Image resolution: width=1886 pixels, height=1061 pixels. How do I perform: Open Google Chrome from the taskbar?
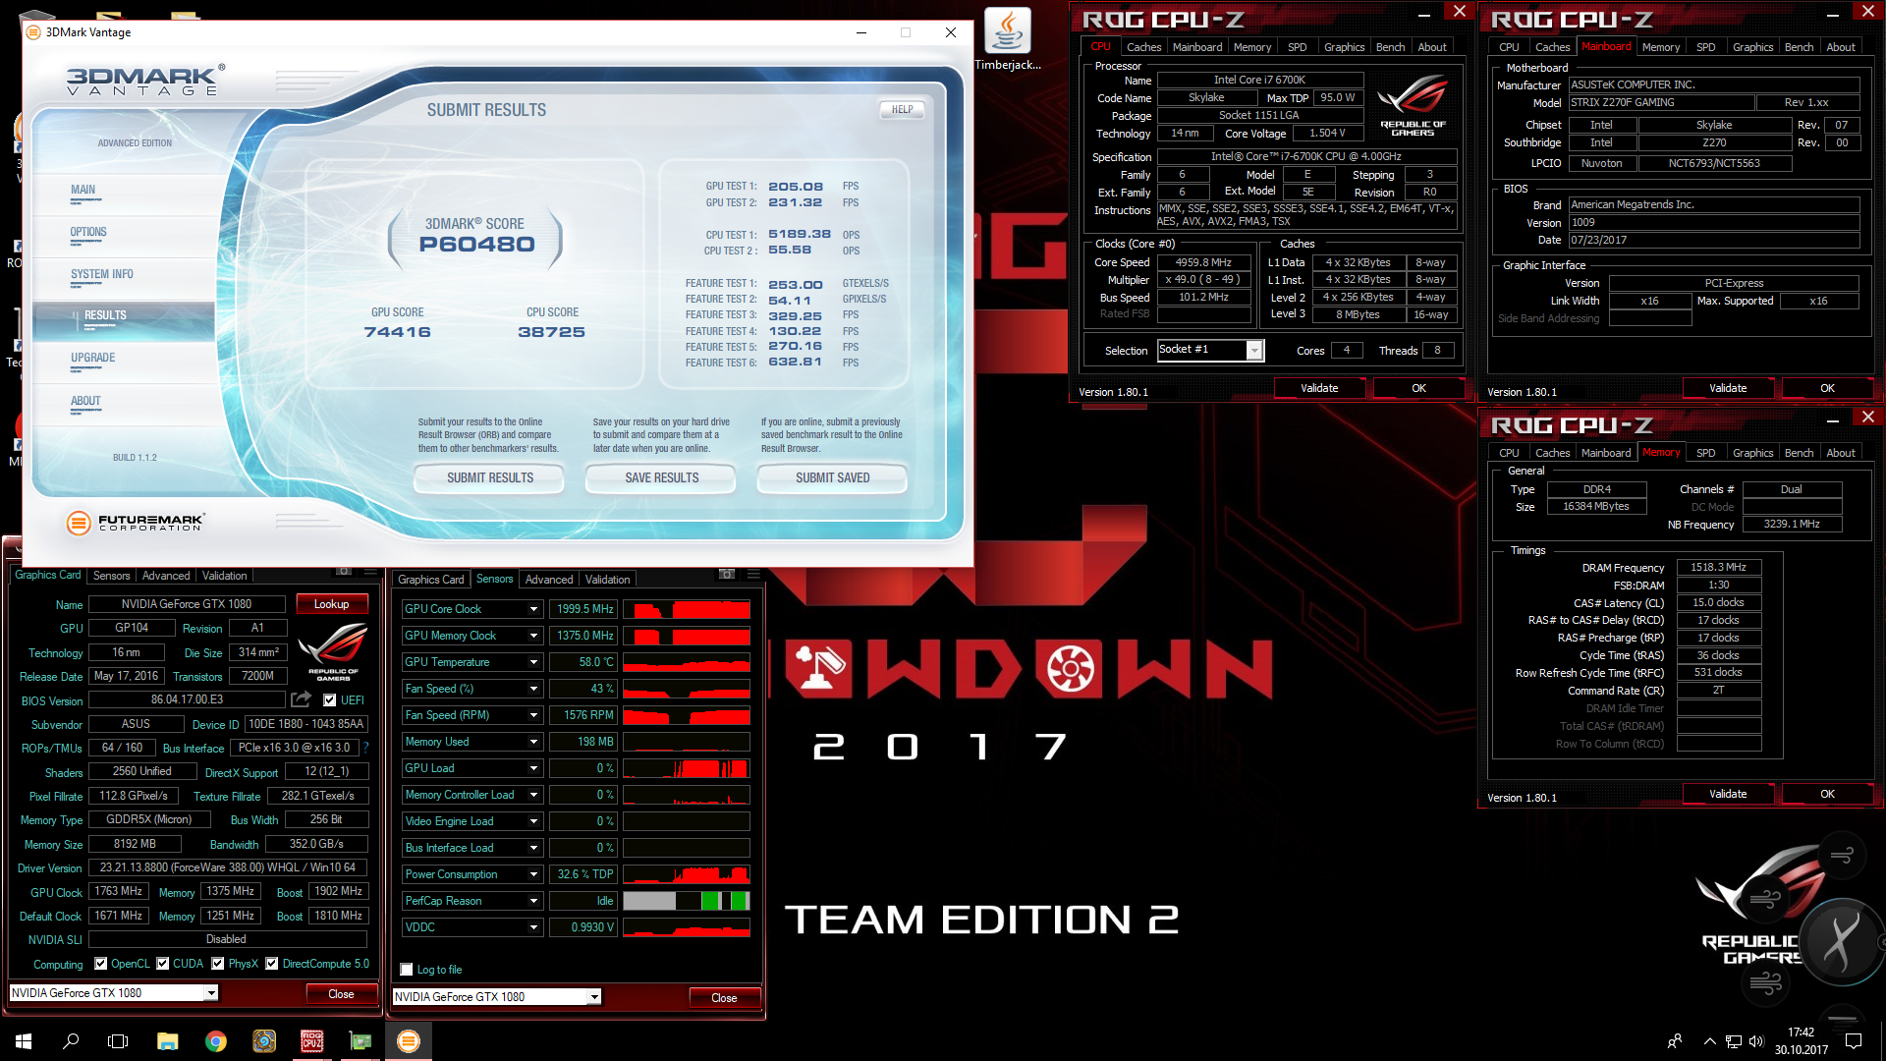[216, 1041]
